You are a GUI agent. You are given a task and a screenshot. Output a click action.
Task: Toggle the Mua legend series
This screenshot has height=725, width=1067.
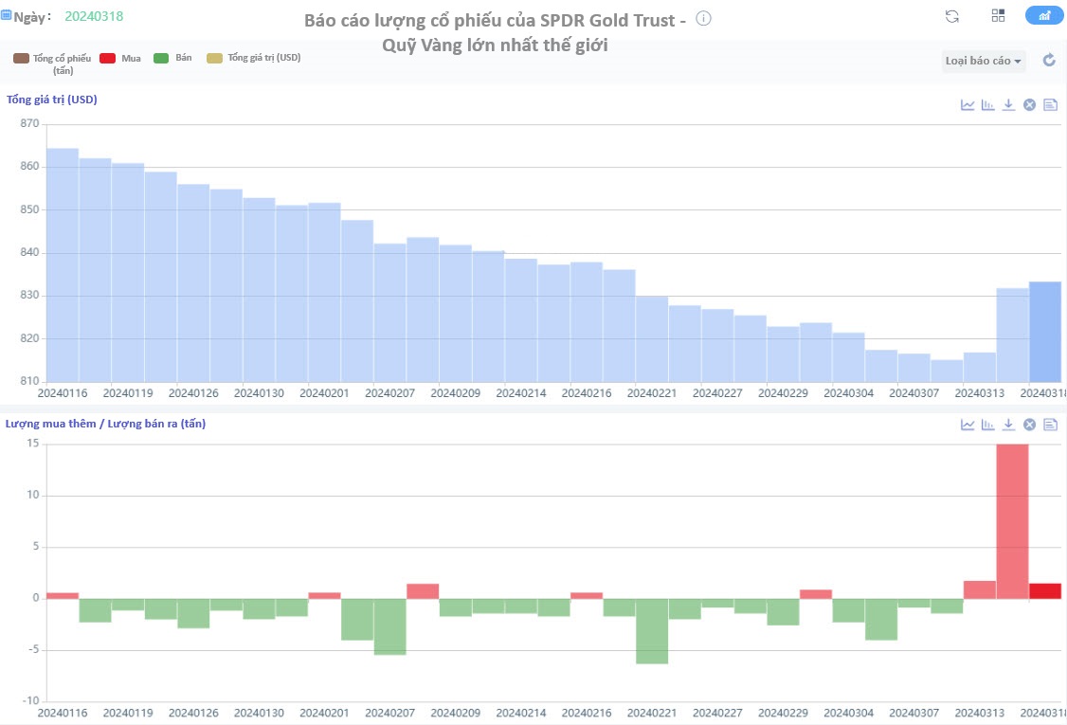coord(120,58)
